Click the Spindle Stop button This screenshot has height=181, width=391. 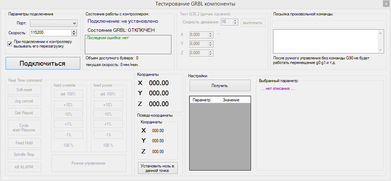24,154
